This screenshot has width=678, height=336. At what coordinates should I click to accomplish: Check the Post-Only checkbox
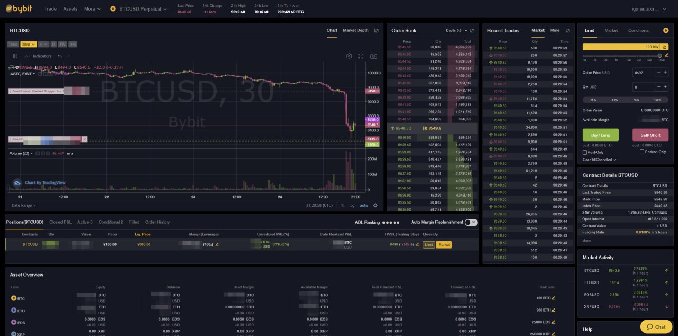pos(585,152)
